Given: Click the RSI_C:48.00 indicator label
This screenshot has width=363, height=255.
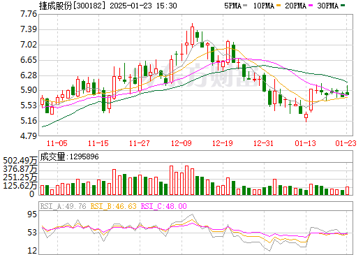Looking at the screenshot, I should [x=164, y=206].
